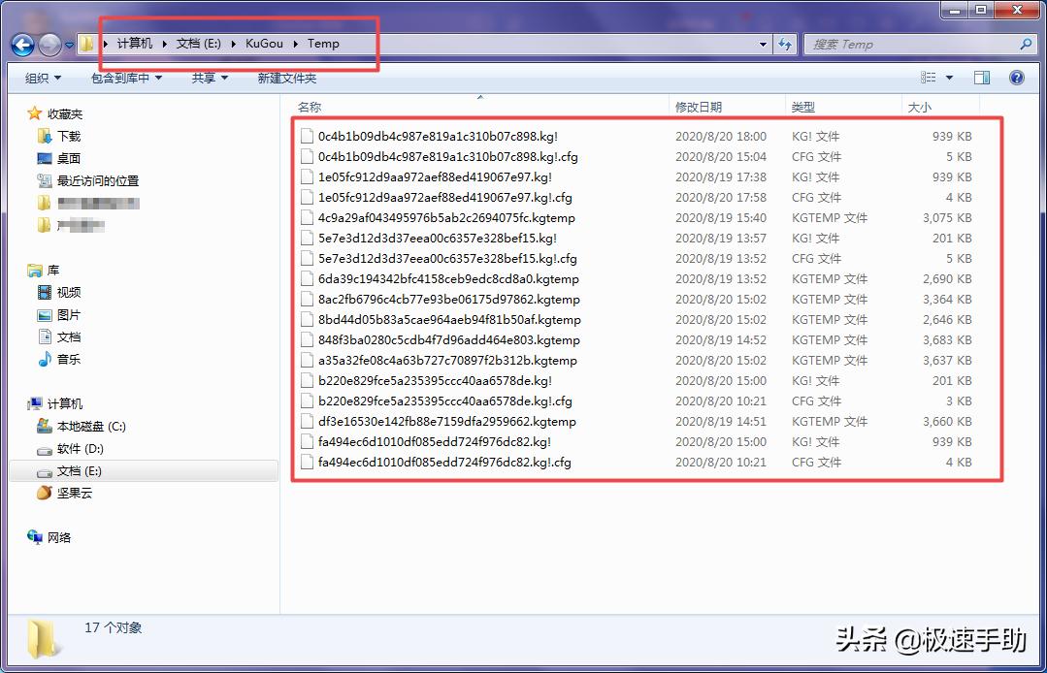The width and height of the screenshot is (1047, 673).
Task: Click the search magnifier icon
Action: coord(1026,44)
